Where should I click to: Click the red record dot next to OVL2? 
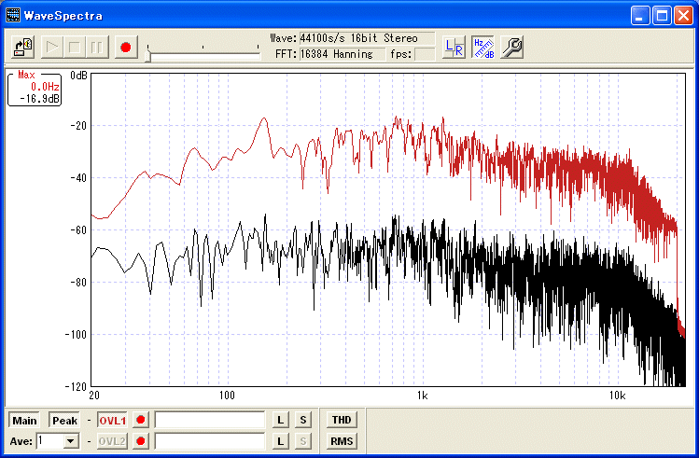[142, 441]
